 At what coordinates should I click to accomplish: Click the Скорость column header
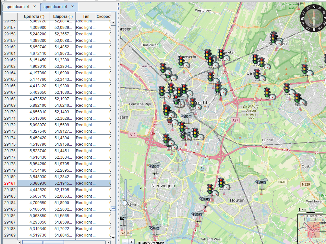[x=103, y=17]
